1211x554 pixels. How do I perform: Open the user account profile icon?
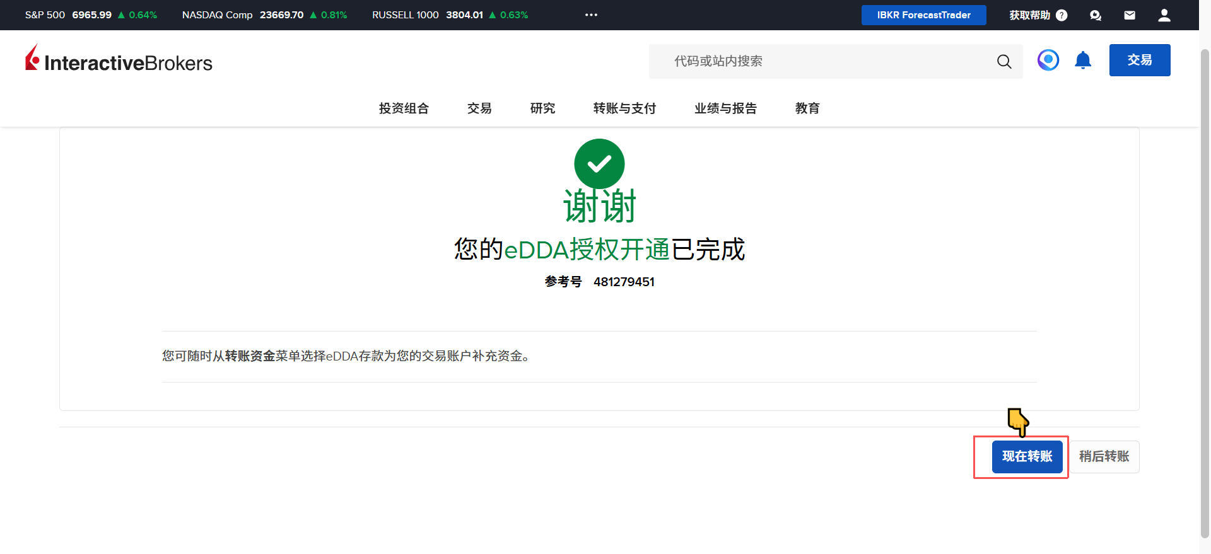coord(1164,15)
